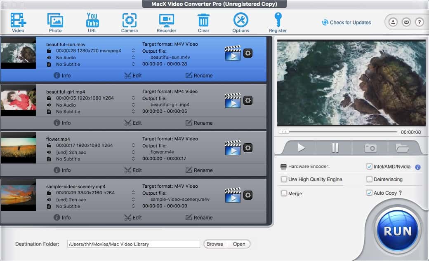Enable the Use High Quality Engine checkbox
This screenshot has height=261, width=429.
tap(284, 179)
